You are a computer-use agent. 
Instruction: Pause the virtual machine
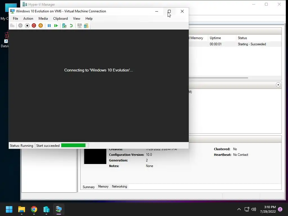[49, 26]
